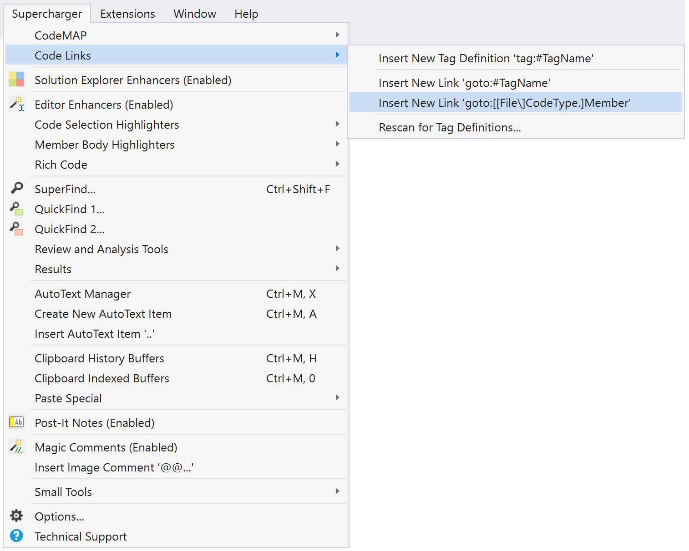Click the QuickFind 1 green magnifier icon
Viewport: 689px width, 551px height.
point(16,208)
